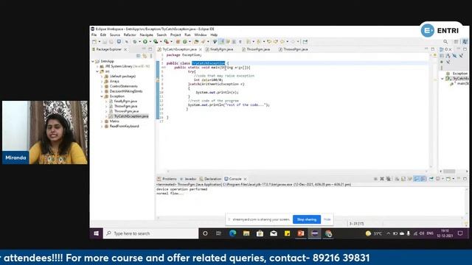Open the File menu
The width and height of the screenshot is (472, 265).
pos(94,35)
